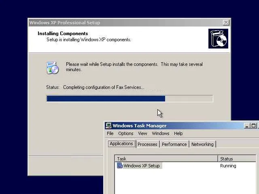Click the installation progress bar
259x194 pixels.
click(x=130, y=99)
